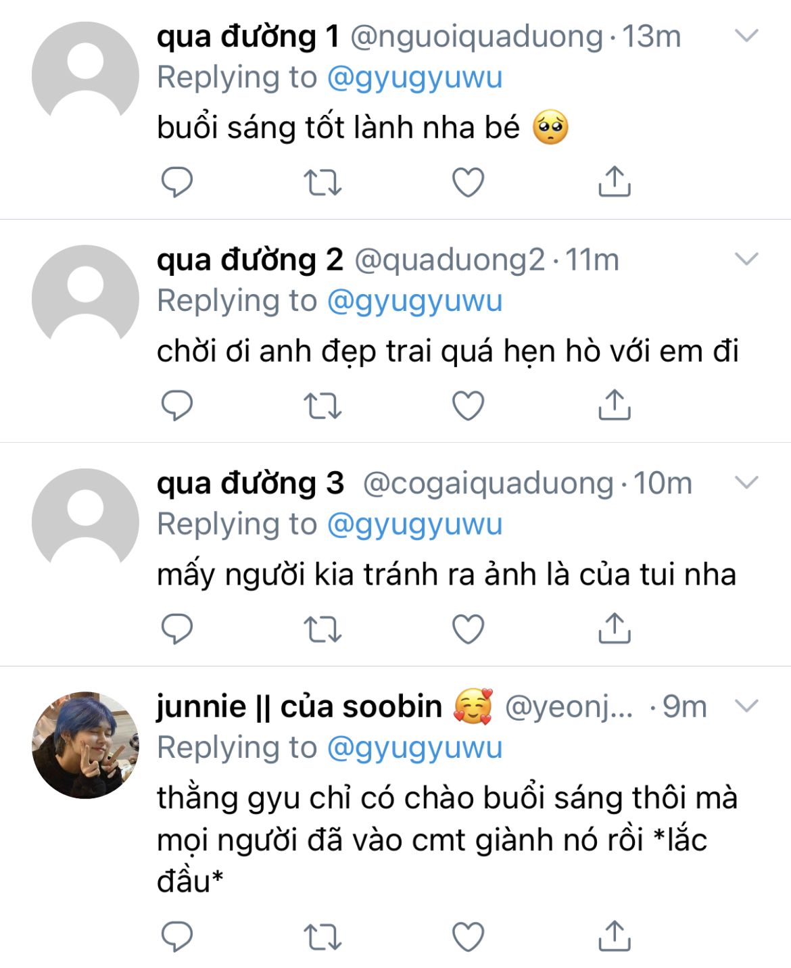Open qua đường 3's default avatar
The image size is (791, 968).
[86, 521]
